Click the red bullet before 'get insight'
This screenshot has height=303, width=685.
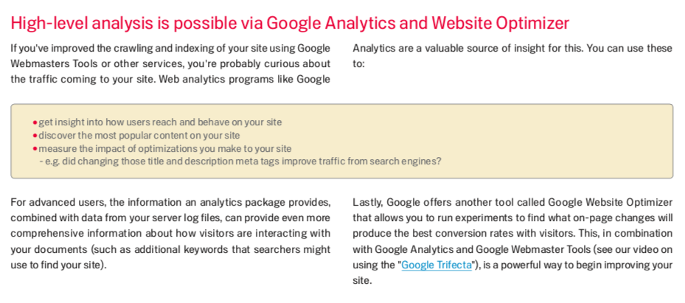pos(35,122)
